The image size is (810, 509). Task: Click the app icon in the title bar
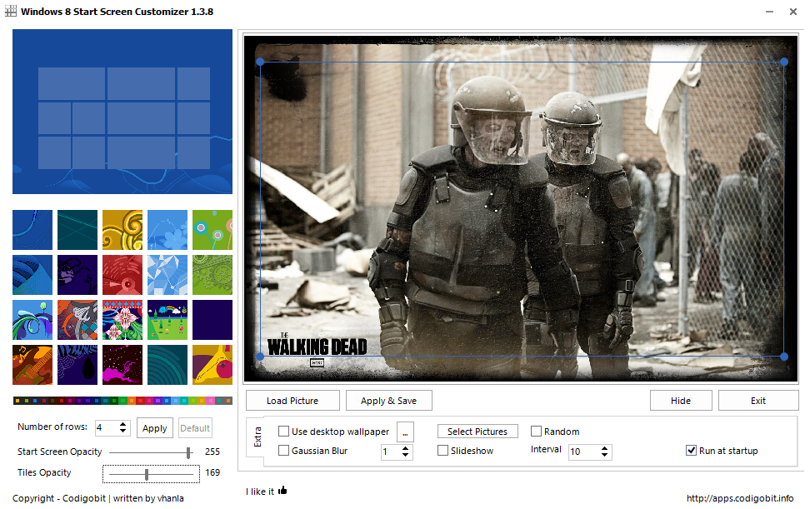pyautogui.click(x=10, y=11)
